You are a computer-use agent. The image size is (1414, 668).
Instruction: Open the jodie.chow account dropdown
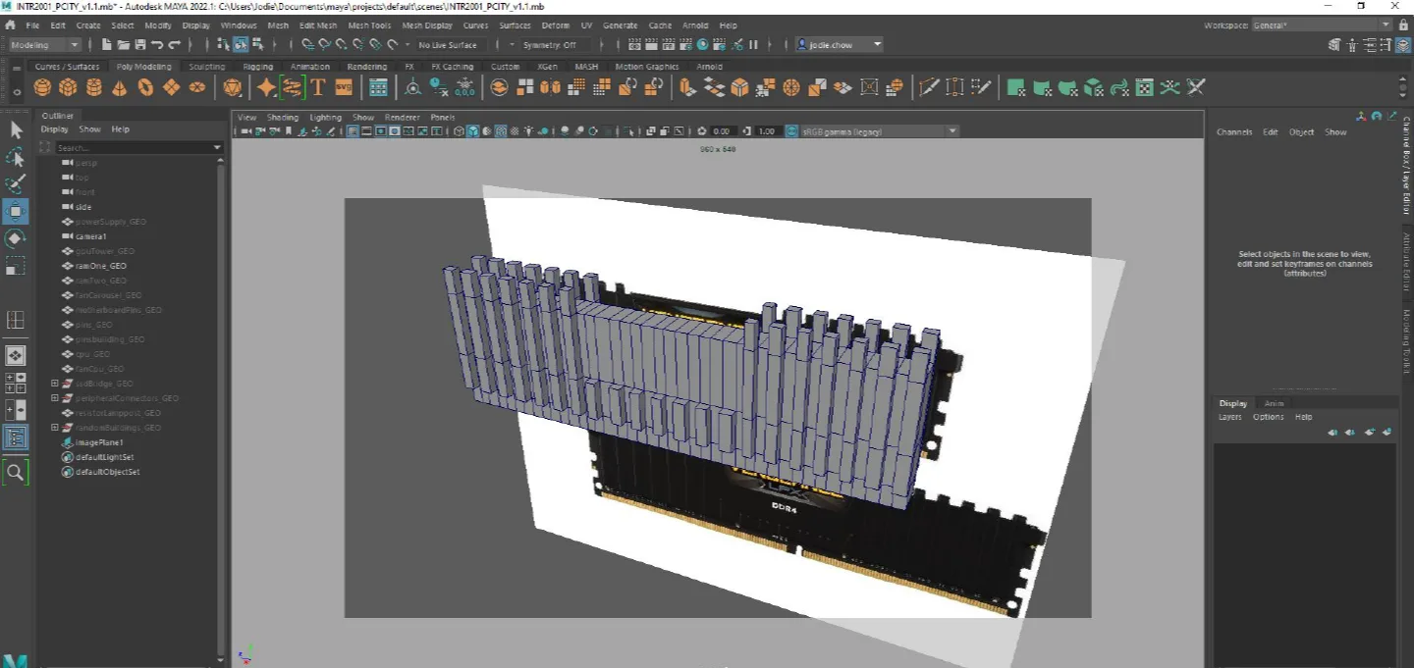(840, 44)
